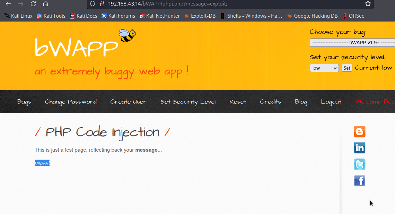Click the PHP Code Injection heading
395x214 pixels.
(x=103, y=132)
